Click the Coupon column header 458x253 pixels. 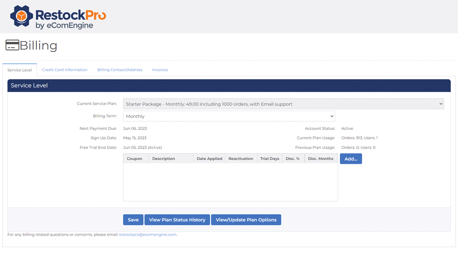(135, 159)
